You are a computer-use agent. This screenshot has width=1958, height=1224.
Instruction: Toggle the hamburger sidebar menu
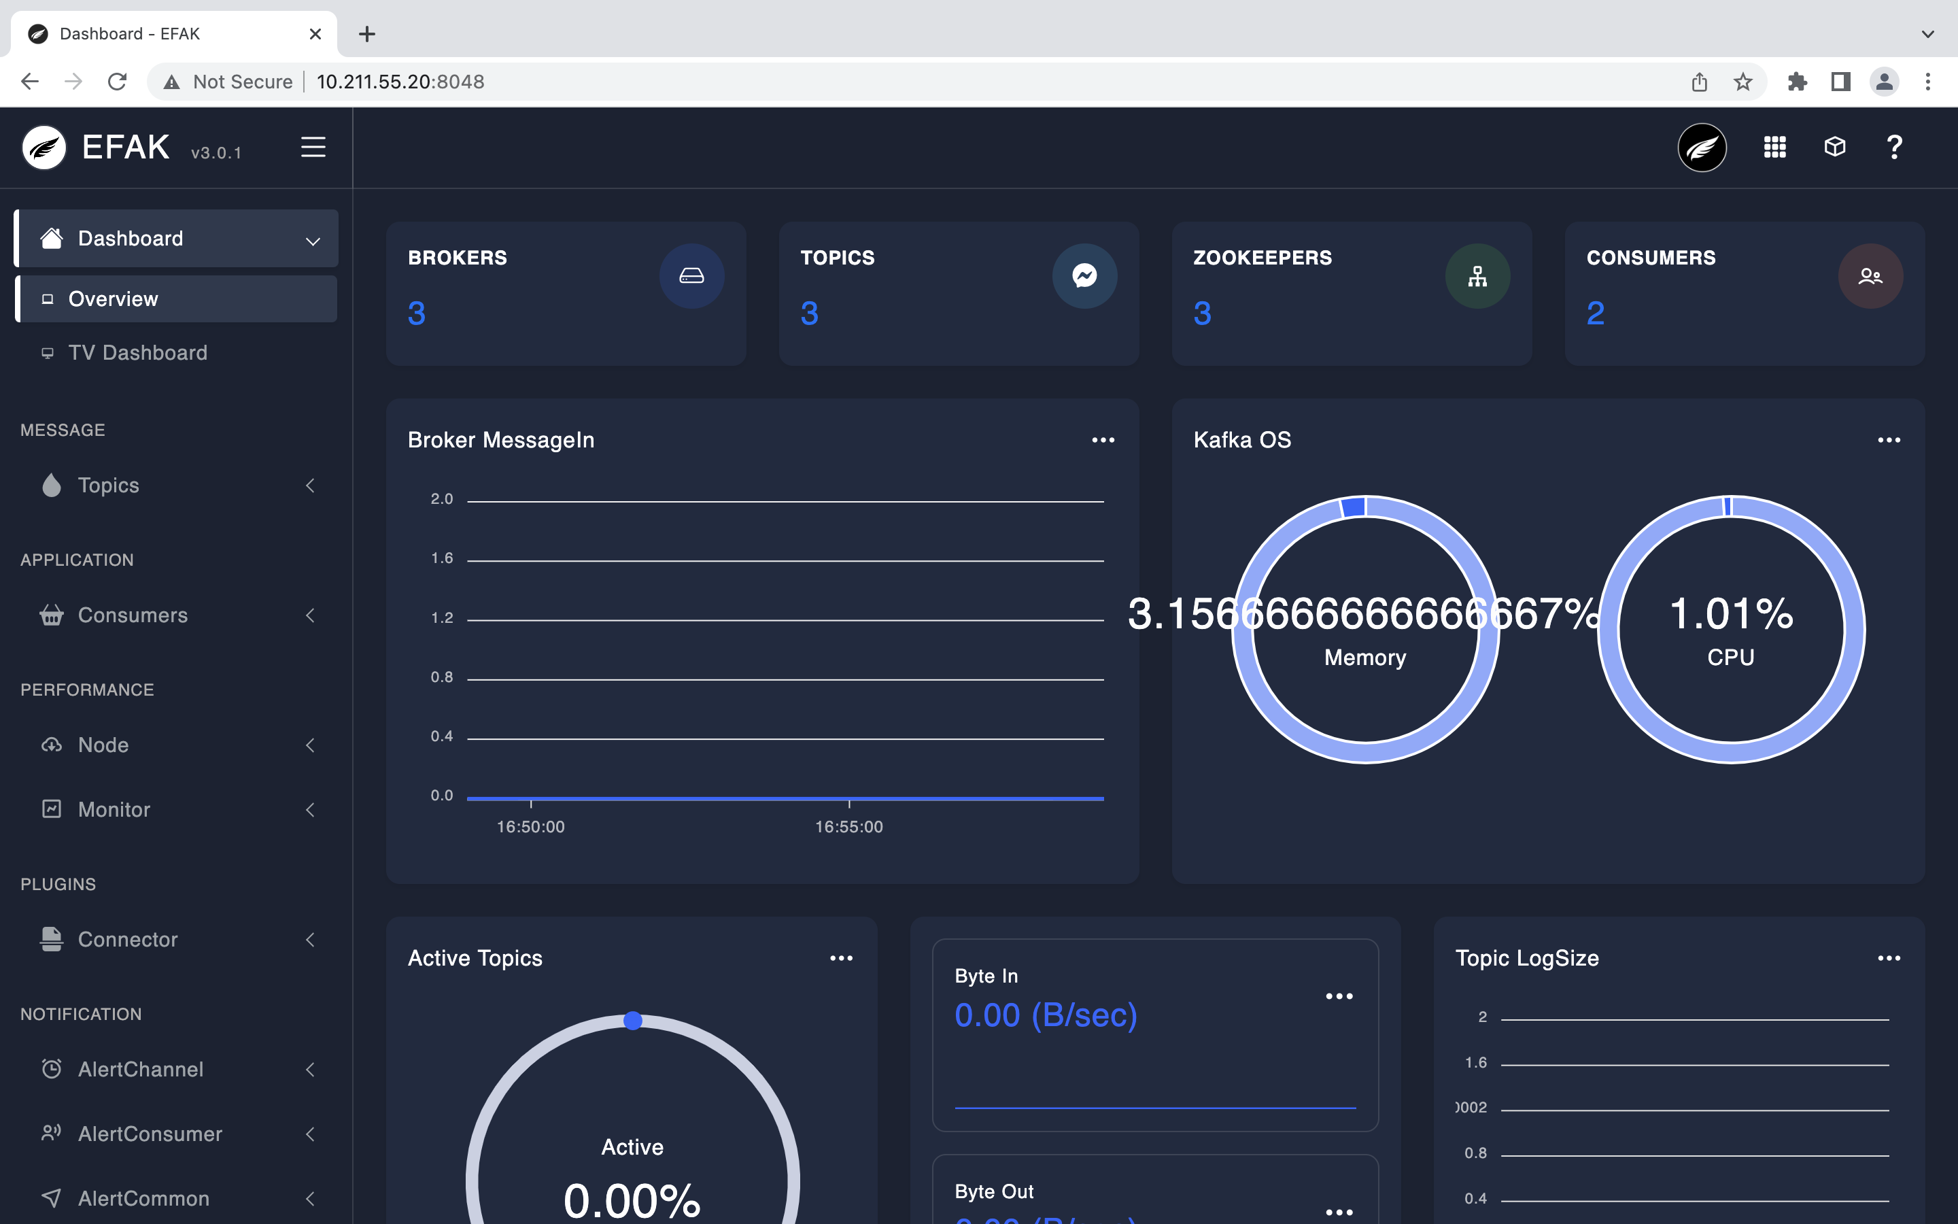[x=313, y=148]
